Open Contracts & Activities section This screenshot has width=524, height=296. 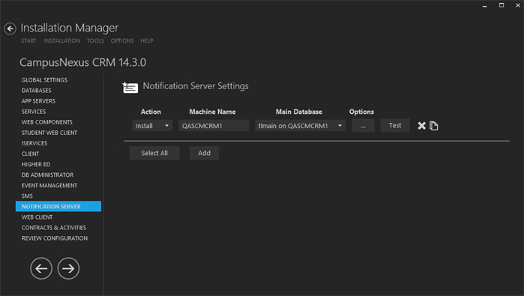[54, 228]
